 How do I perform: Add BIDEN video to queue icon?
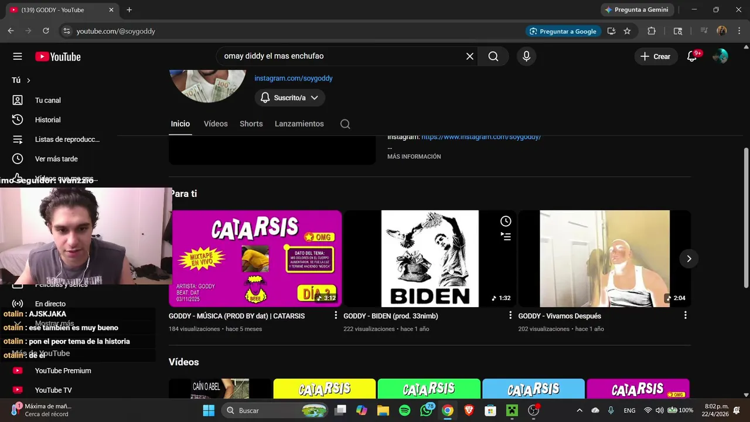point(506,236)
